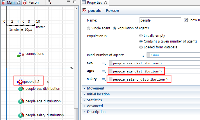This screenshot has width=200, height=120.
Task: Select 'people_sex_distribution' label text
Action: tap(43, 89)
